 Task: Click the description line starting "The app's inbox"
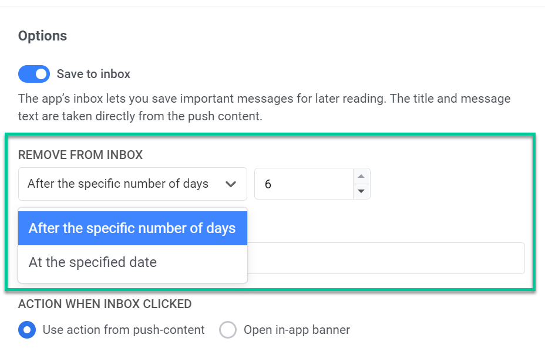click(x=264, y=98)
